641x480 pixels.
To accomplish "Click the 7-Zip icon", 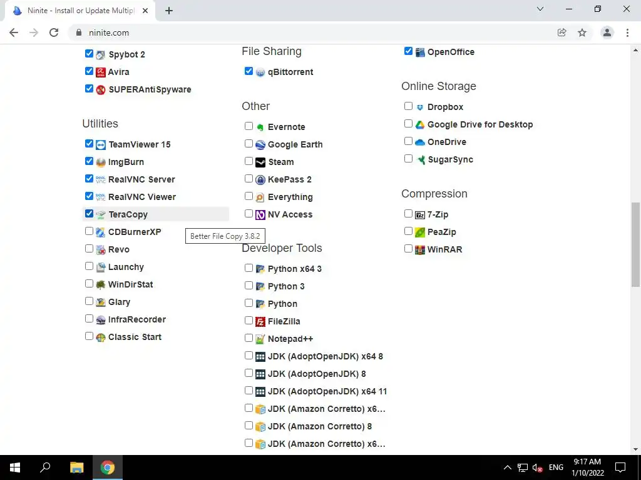I will (x=420, y=215).
